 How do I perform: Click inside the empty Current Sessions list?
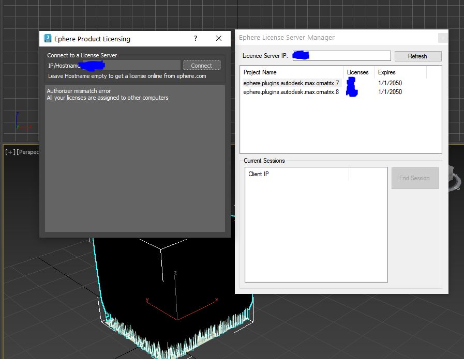point(316,232)
